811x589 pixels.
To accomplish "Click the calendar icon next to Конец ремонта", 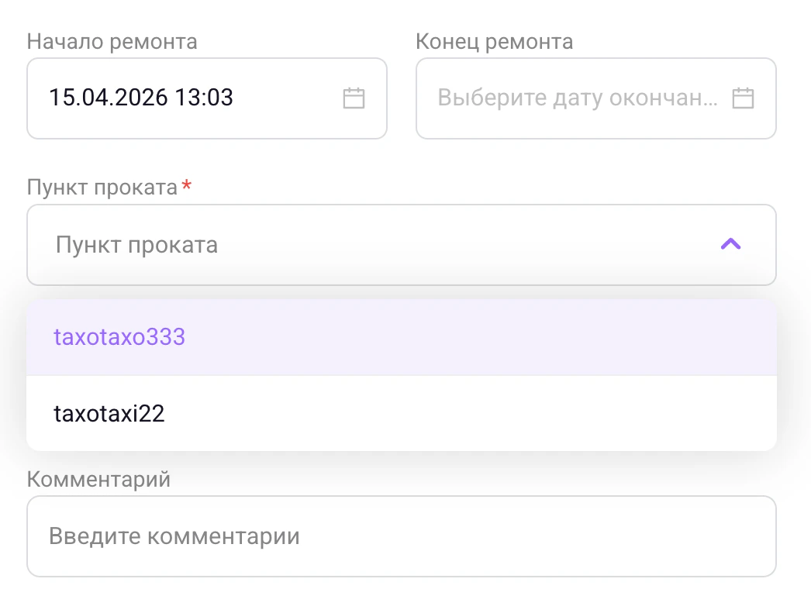I will click(x=743, y=98).
